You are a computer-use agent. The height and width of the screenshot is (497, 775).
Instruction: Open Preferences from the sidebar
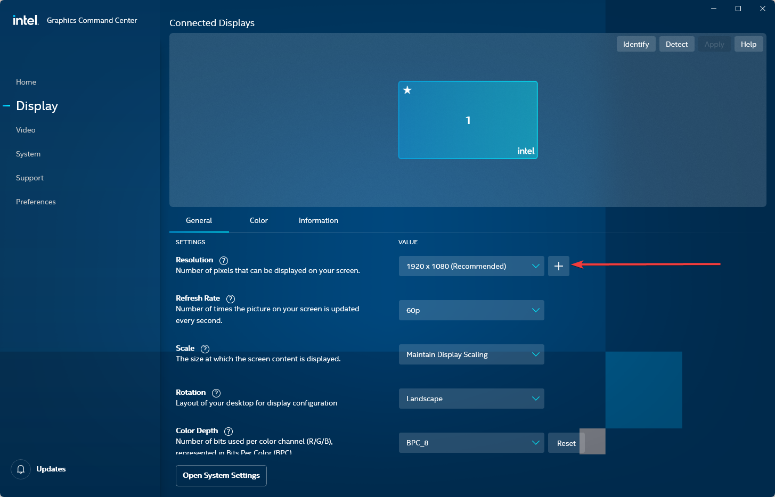(36, 202)
